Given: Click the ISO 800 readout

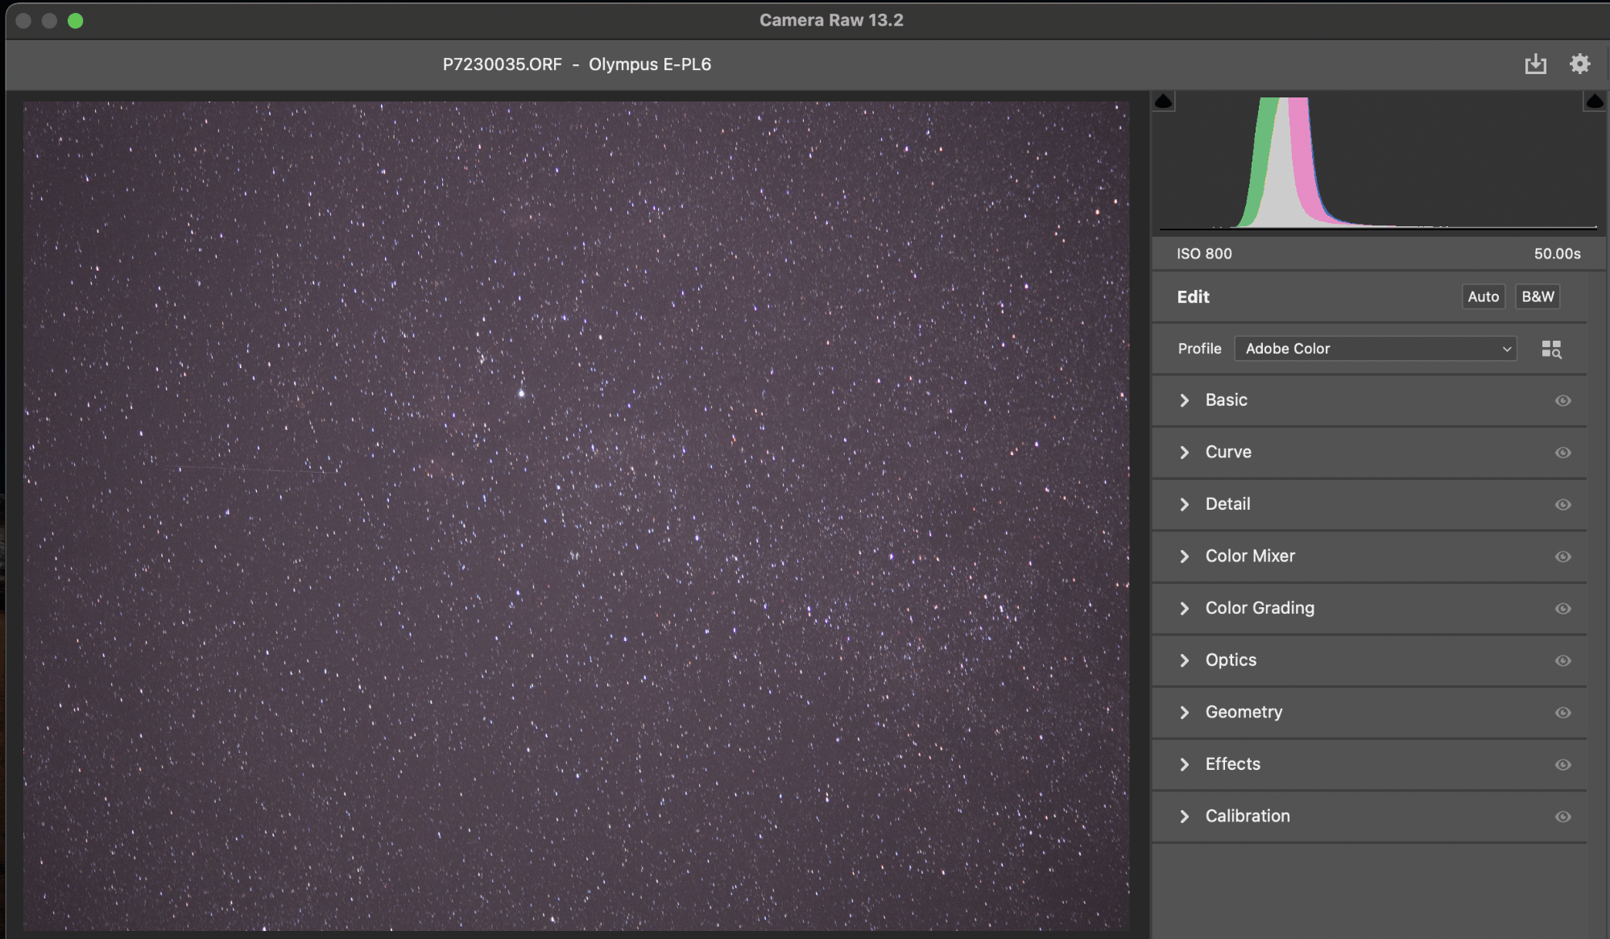Looking at the screenshot, I should [1204, 254].
